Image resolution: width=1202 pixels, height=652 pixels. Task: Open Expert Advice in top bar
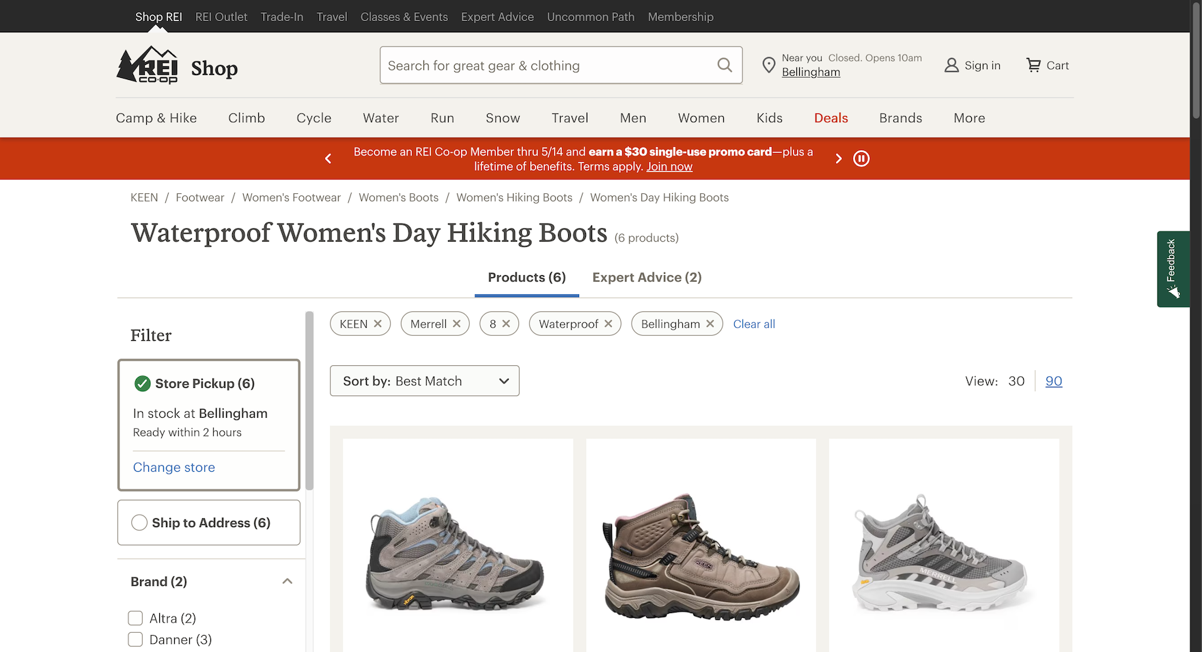point(497,16)
